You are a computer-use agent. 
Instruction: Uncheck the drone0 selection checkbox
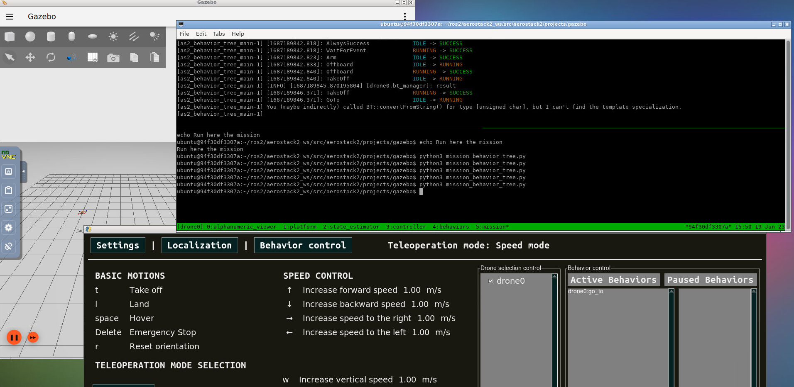click(x=491, y=281)
